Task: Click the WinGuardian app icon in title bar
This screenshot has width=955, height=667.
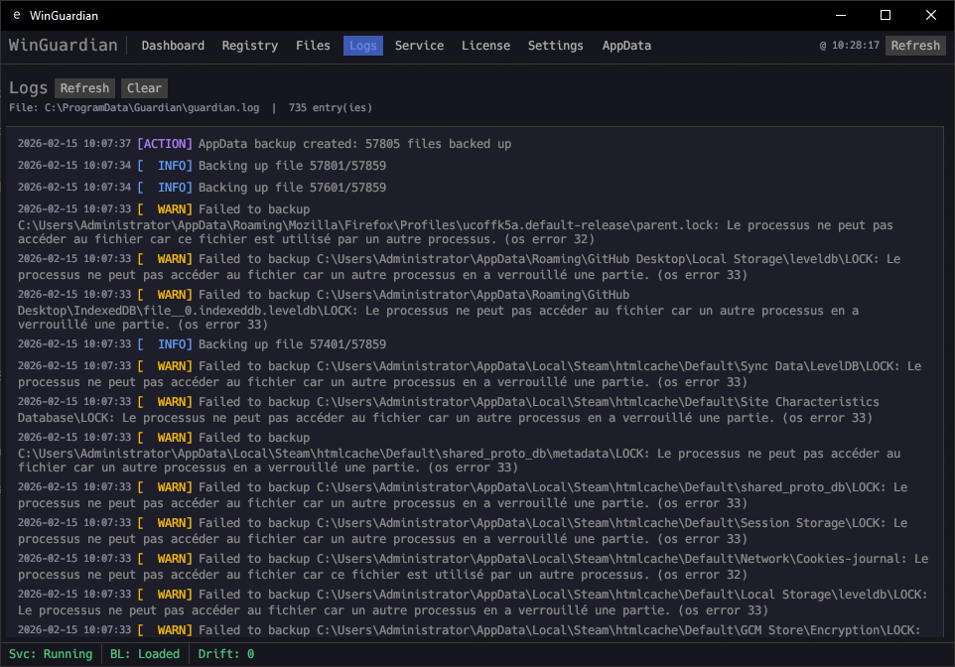Action: 17,16
